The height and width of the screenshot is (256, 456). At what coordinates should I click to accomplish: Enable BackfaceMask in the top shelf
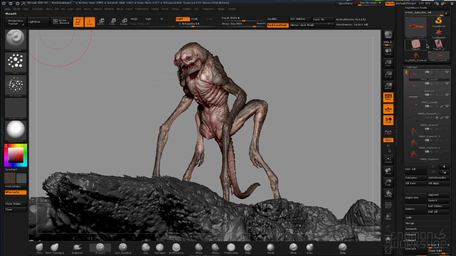277,25
